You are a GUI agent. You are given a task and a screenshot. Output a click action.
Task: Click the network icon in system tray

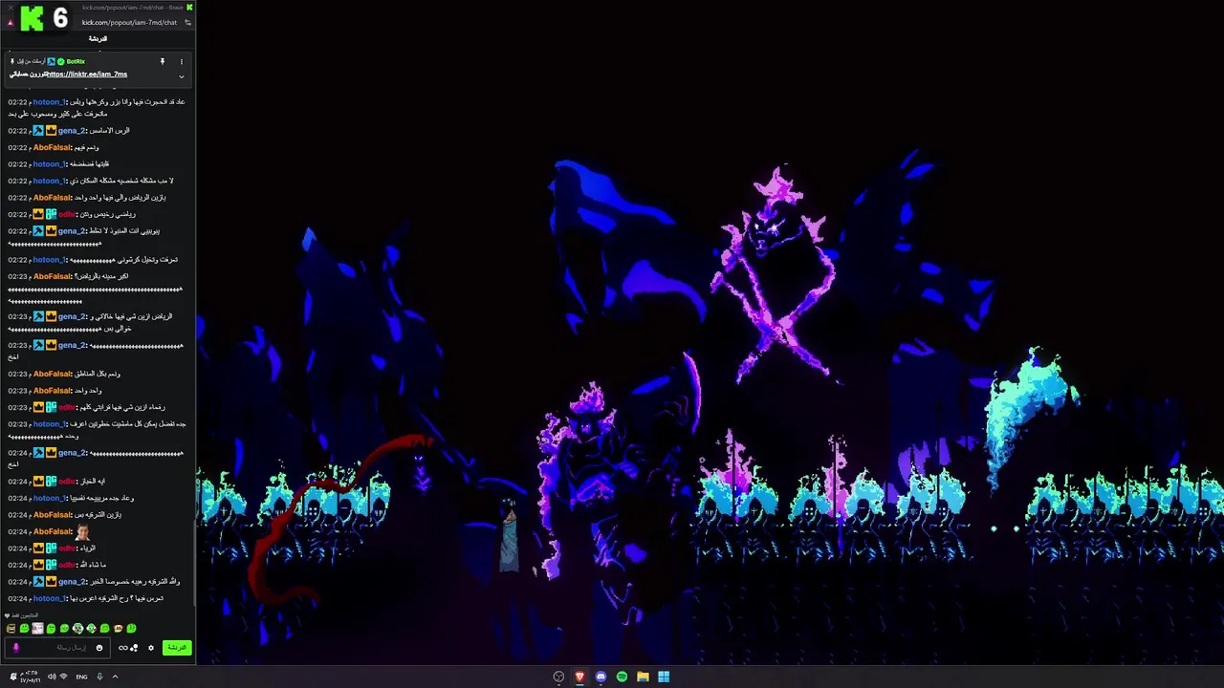63,677
